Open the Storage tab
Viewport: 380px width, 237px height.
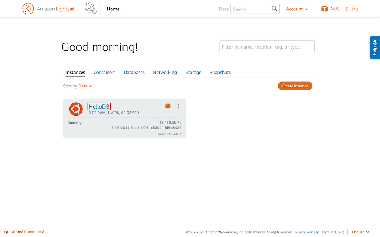pyautogui.click(x=193, y=72)
